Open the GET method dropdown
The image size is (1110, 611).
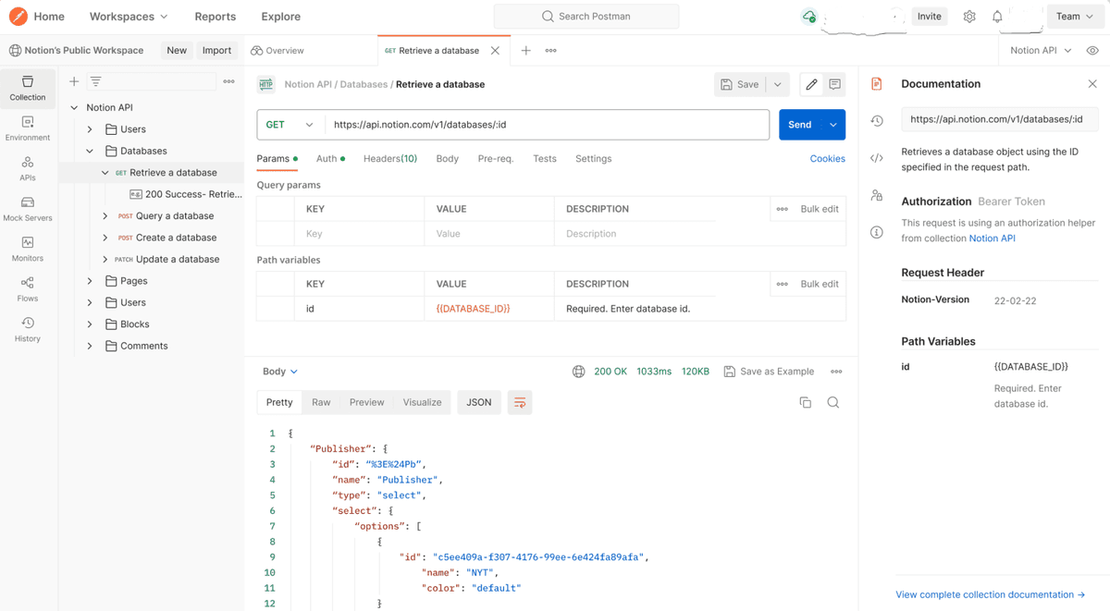(290, 125)
